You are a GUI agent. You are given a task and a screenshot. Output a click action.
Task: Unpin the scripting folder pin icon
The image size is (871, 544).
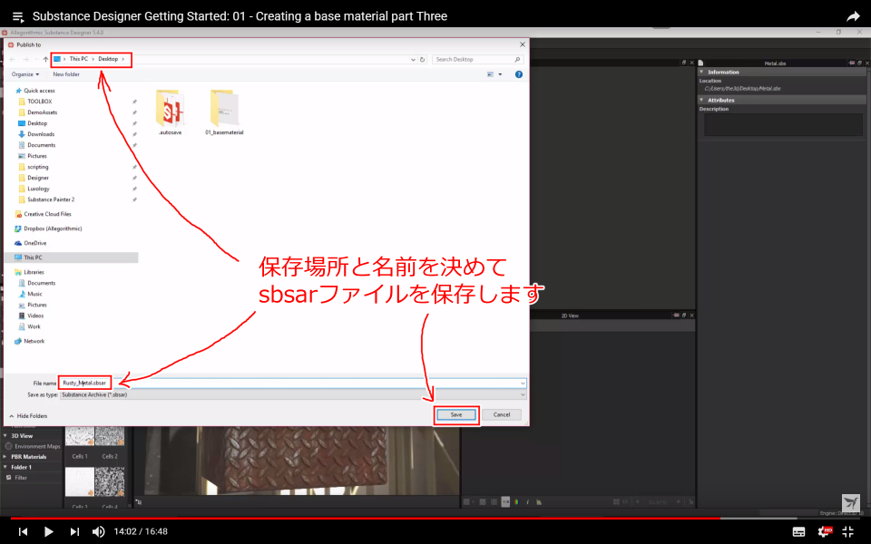point(134,167)
